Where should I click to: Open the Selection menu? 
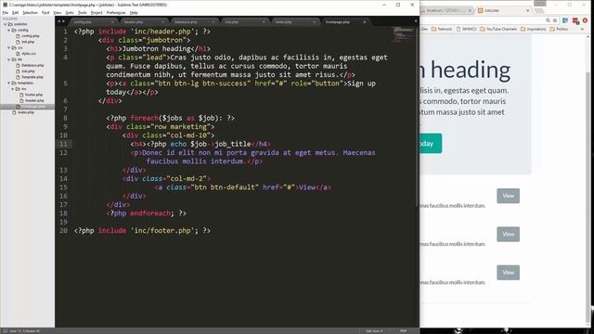click(30, 12)
